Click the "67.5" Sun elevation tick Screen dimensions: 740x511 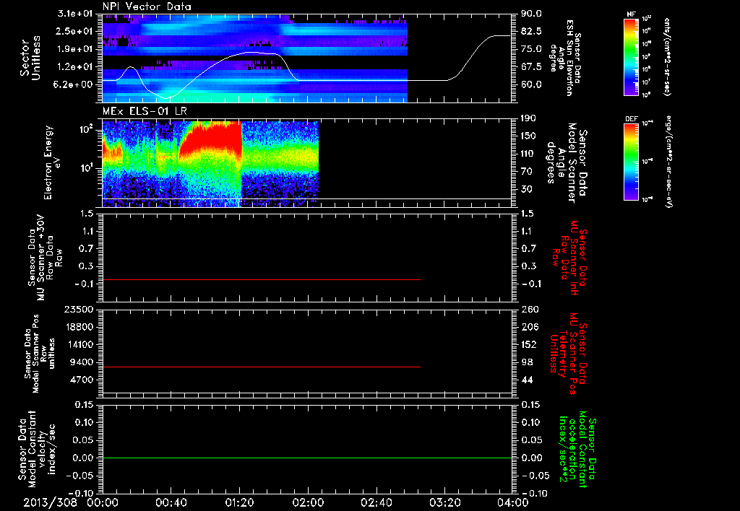(x=531, y=67)
